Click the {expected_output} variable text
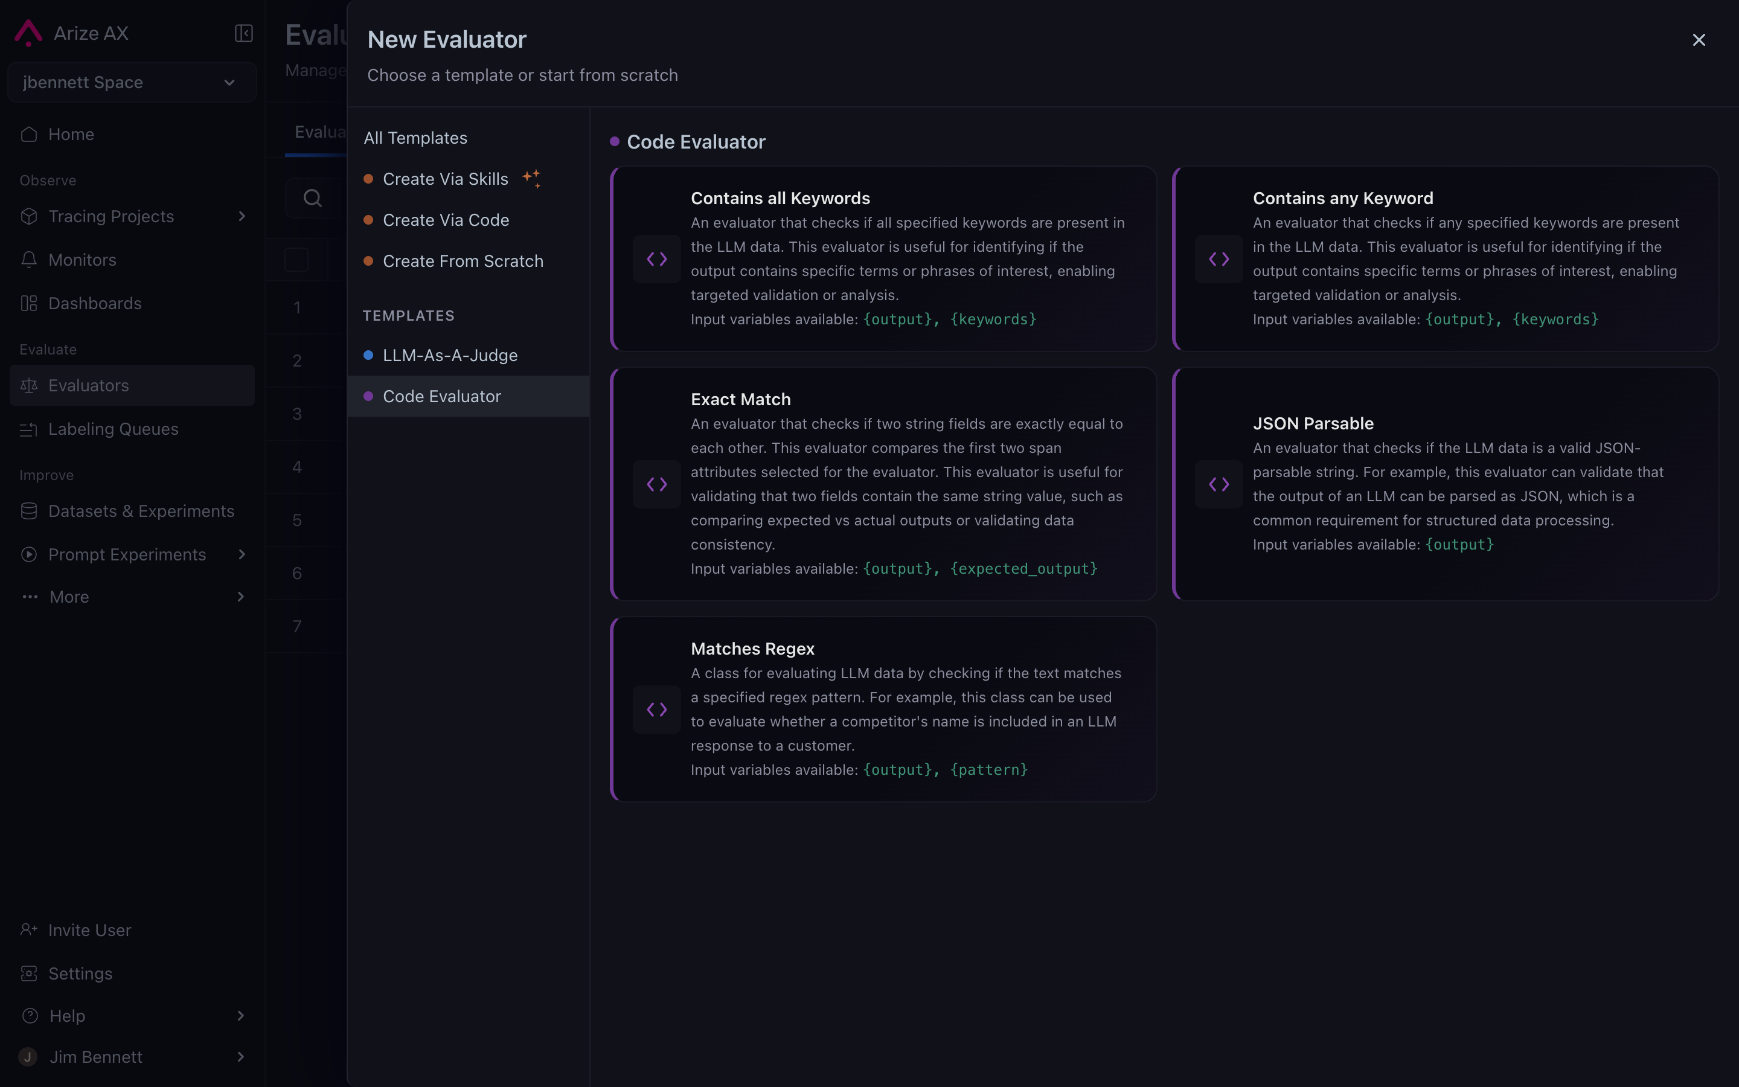The width and height of the screenshot is (1739, 1087). pos(1024,569)
